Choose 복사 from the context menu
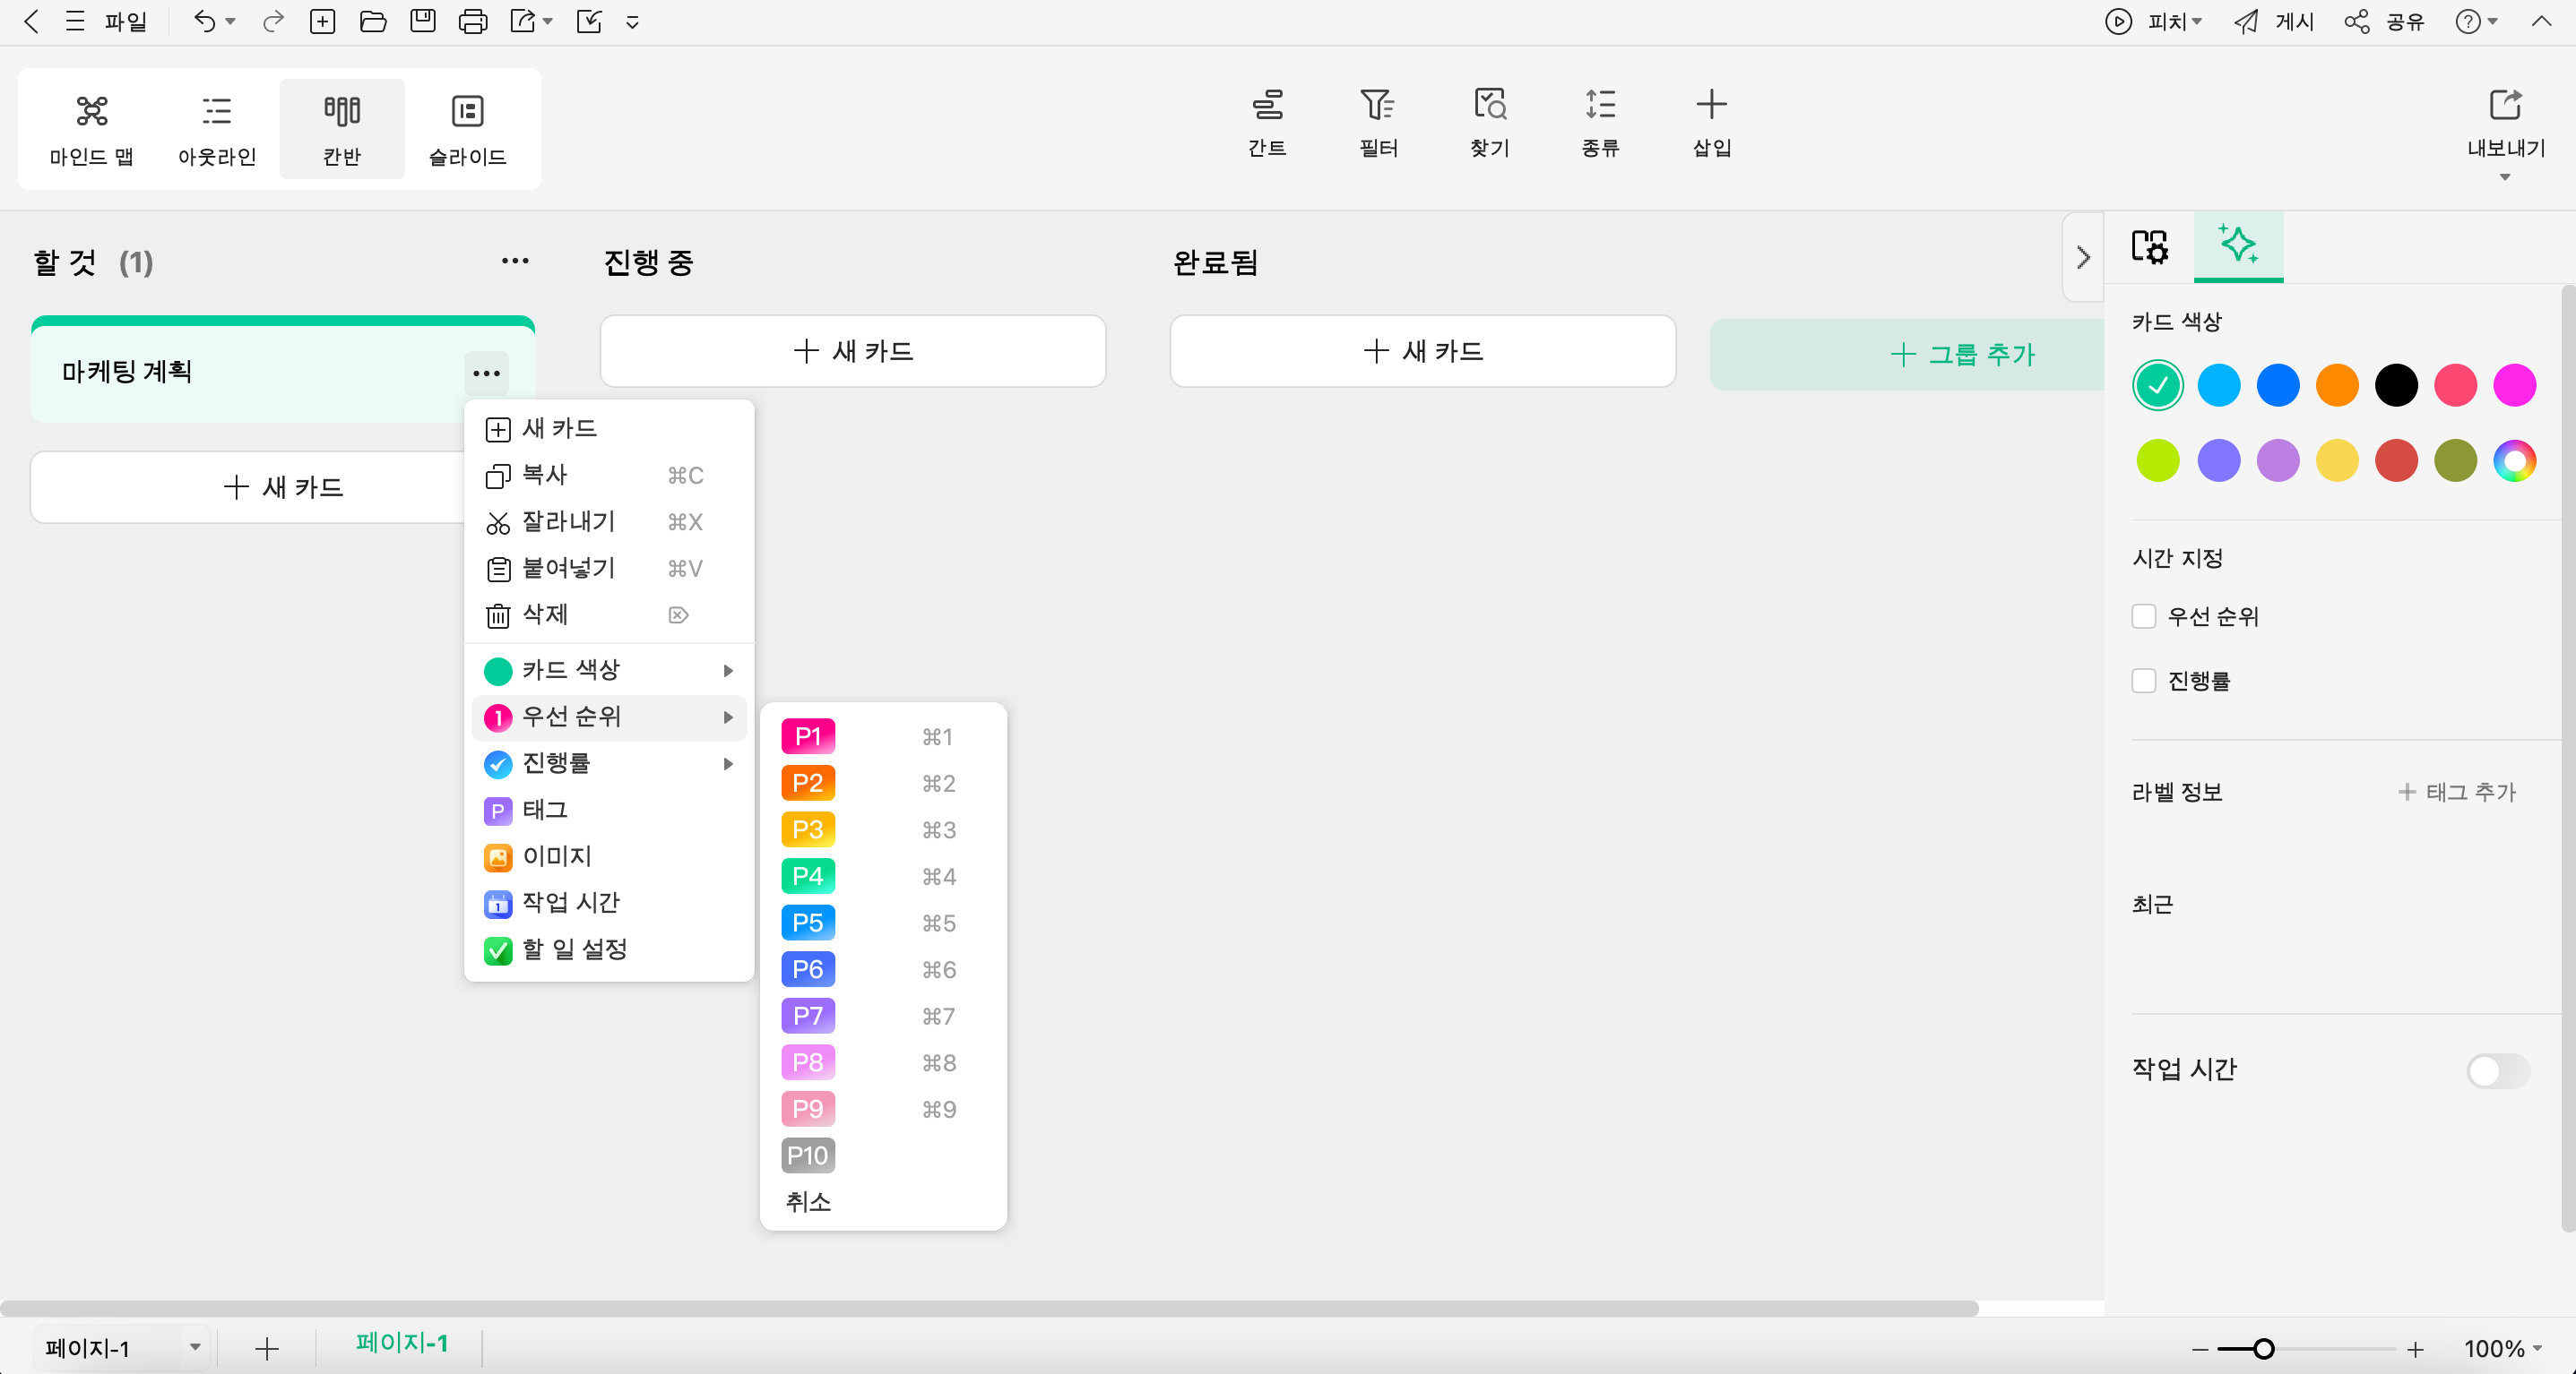This screenshot has height=1374, width=2576. tap(608, 476)
